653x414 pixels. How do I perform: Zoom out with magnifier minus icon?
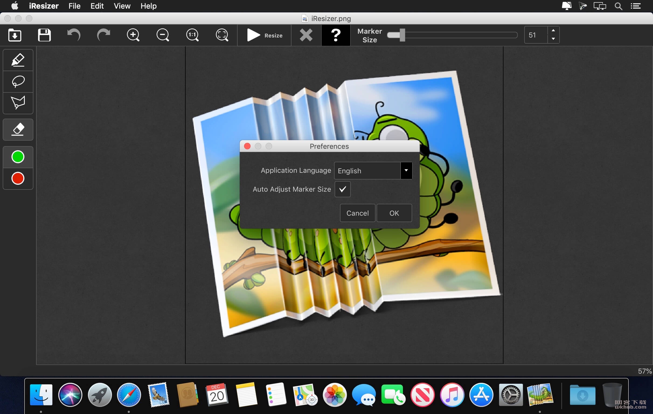click(x=163, y=35)
